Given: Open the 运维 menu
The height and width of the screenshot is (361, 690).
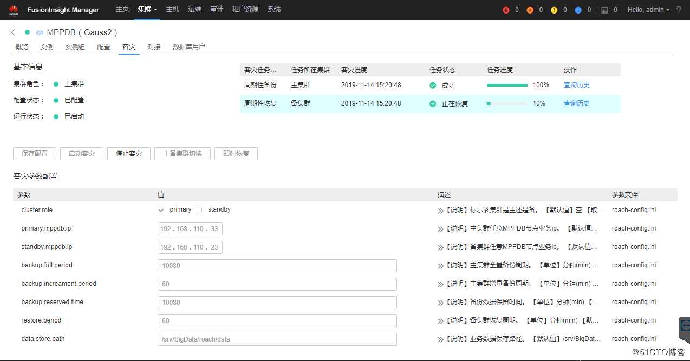Looking at the screenshot, I should [x=194, y=9].
